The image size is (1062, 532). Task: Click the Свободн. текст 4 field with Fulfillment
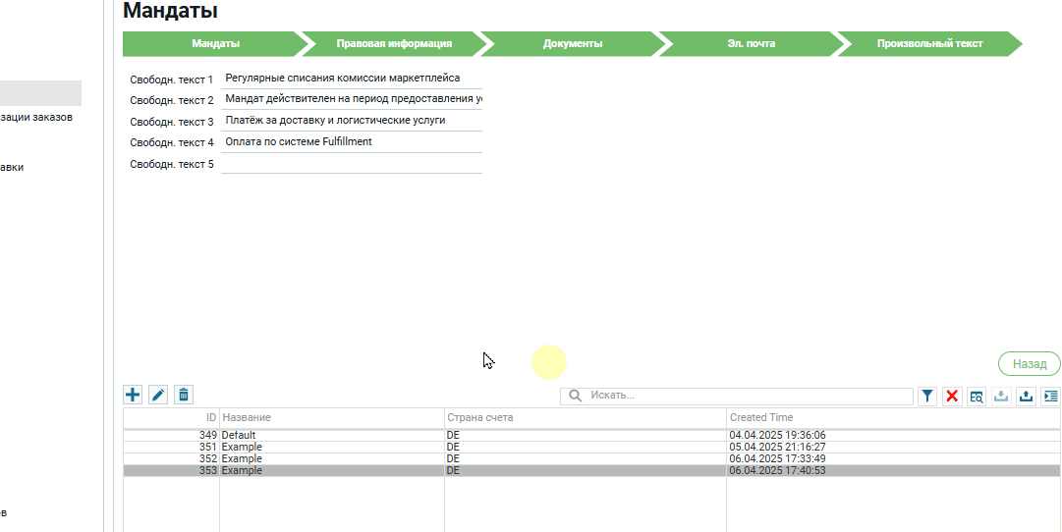click(351, 142)
